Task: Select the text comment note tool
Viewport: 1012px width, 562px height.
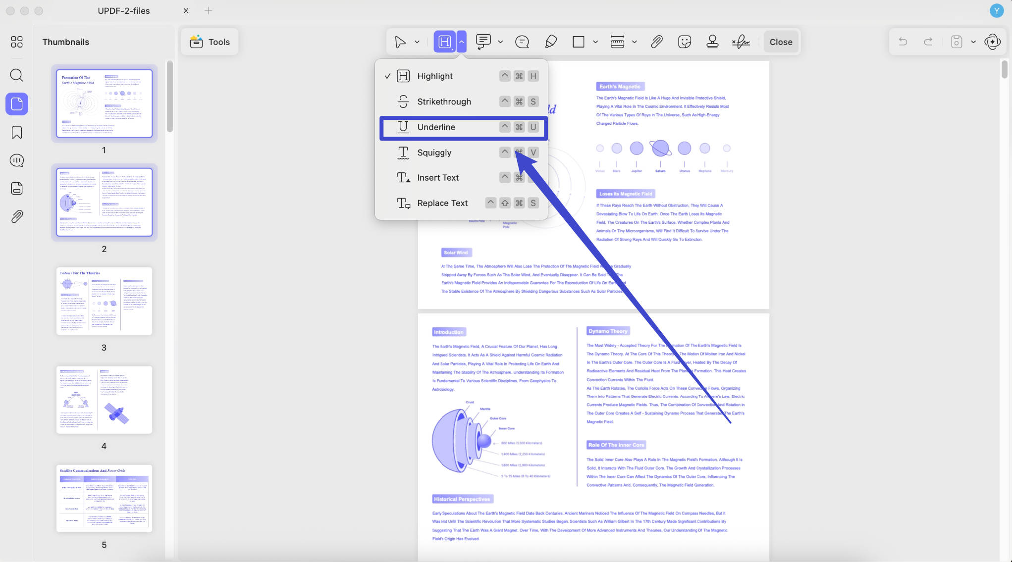Action: coord(483,42)
